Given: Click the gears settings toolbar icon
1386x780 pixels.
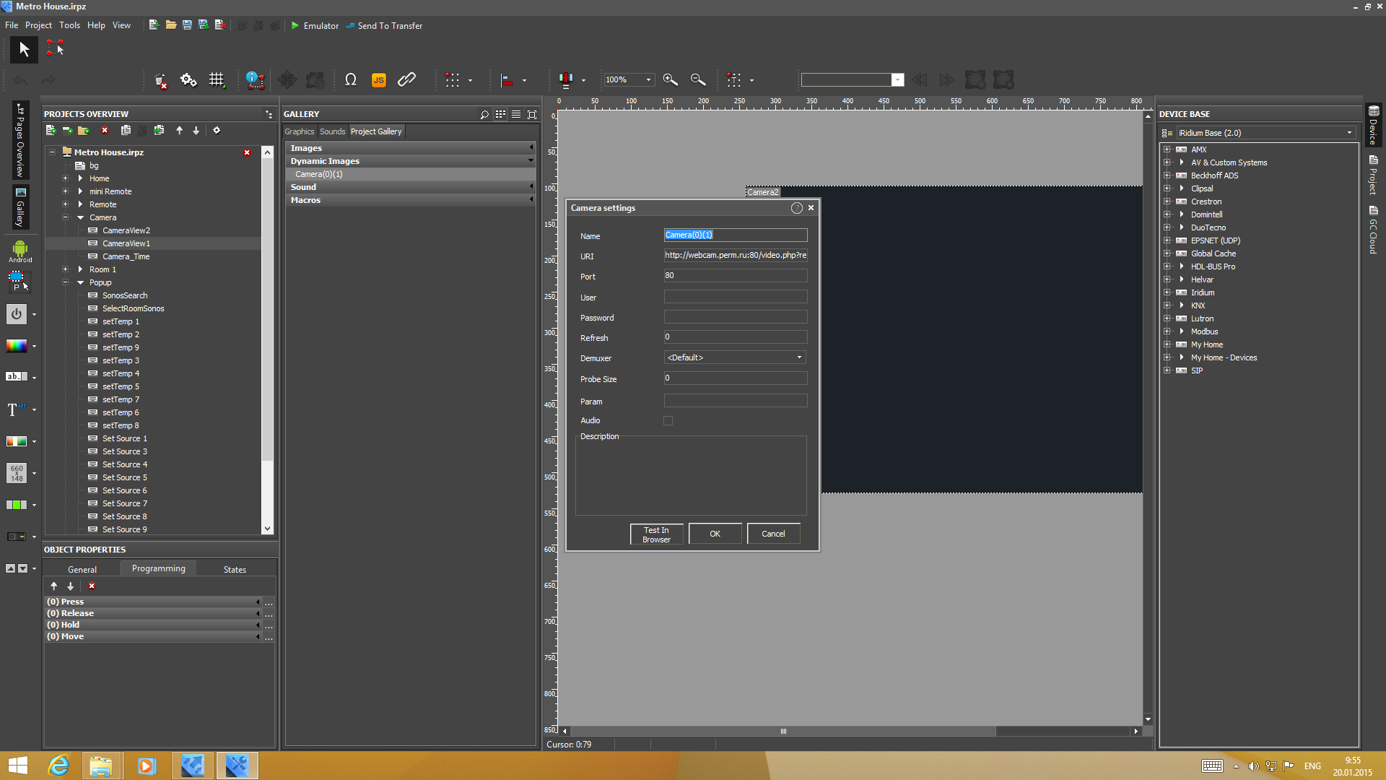Looking at the screenshot, I should point(188,80).
